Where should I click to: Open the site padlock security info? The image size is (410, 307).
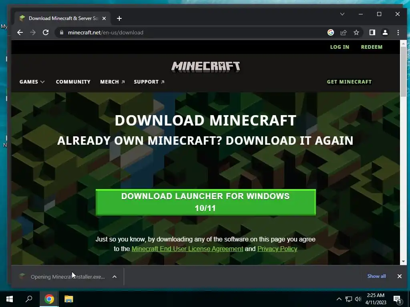click(x=62, y=32)
